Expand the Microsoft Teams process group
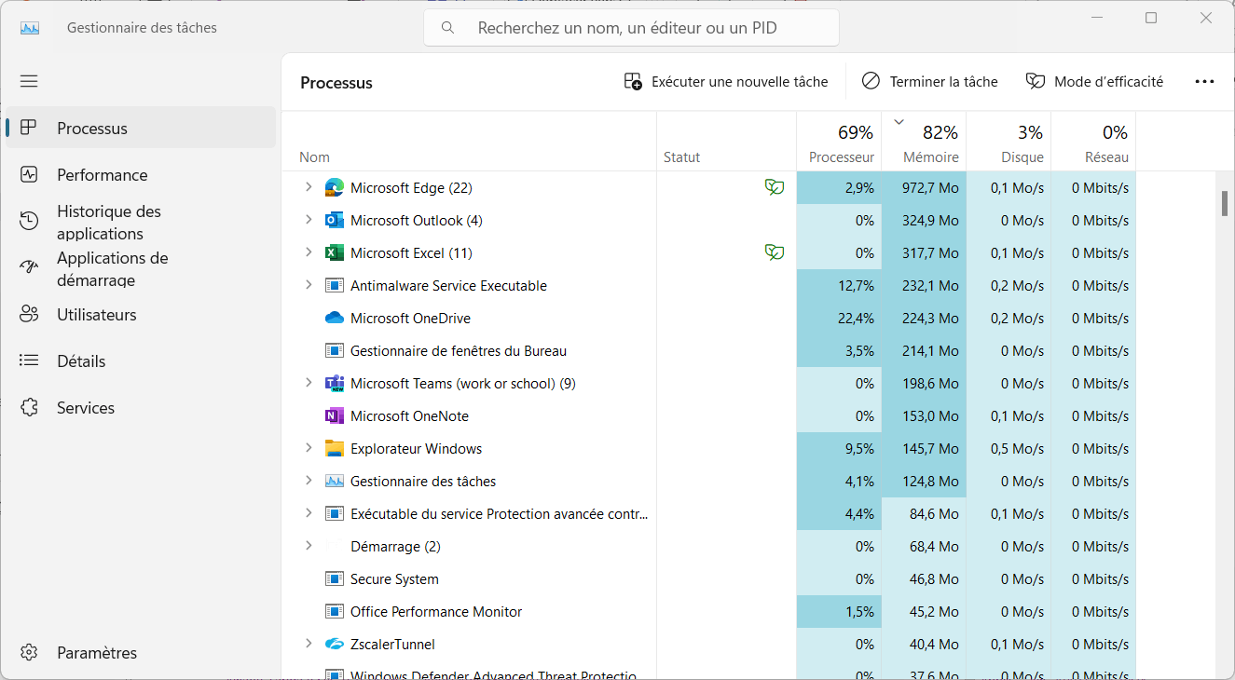The image size is (1235, 680). point(309,383)
